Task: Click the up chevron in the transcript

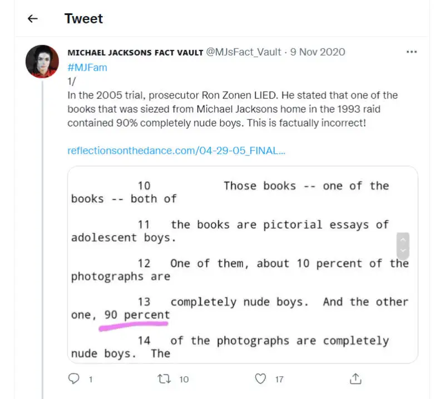Action: pos(403,240)
